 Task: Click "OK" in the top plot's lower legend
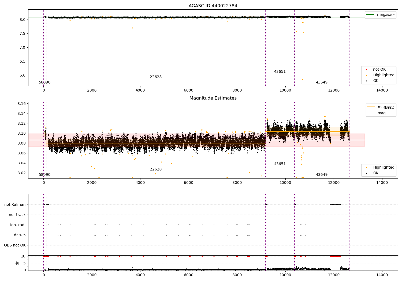point(375,81)
